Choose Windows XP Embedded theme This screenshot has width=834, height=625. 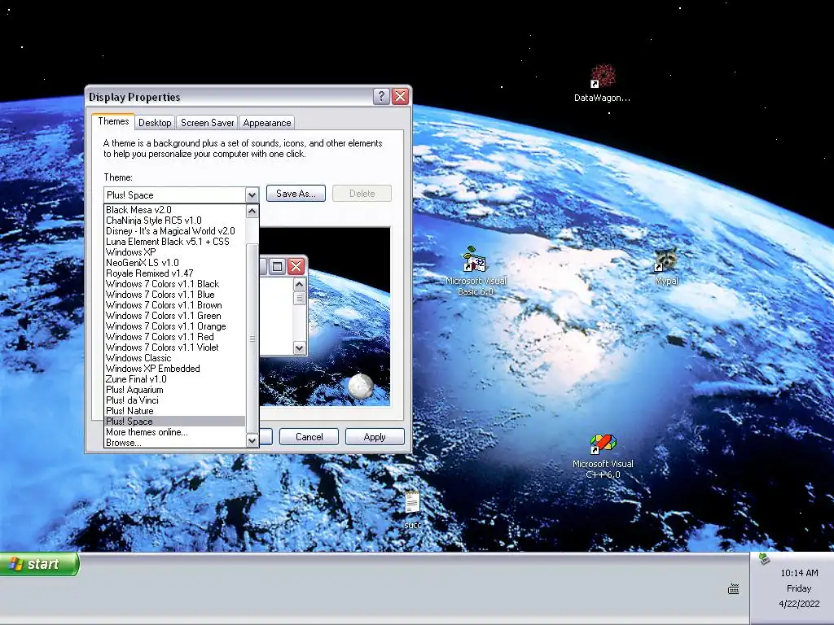(175, 369)
